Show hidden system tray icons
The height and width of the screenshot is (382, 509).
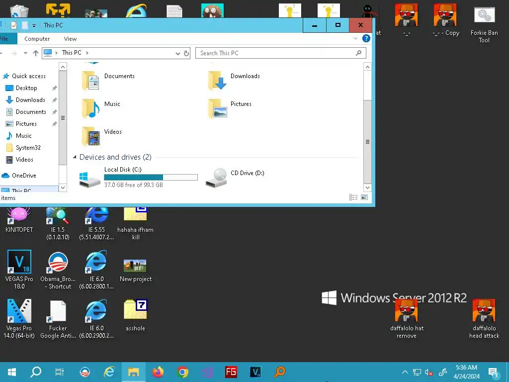405,372
